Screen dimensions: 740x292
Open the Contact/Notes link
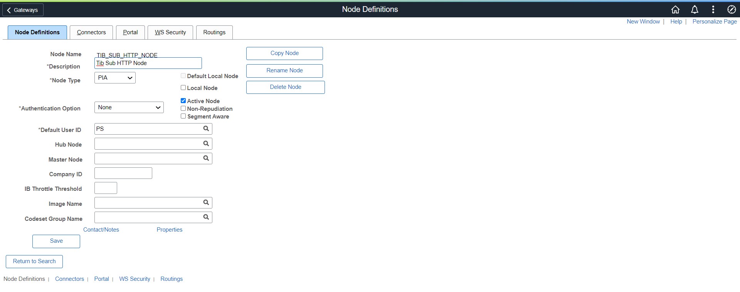click(x=101, y=230)
